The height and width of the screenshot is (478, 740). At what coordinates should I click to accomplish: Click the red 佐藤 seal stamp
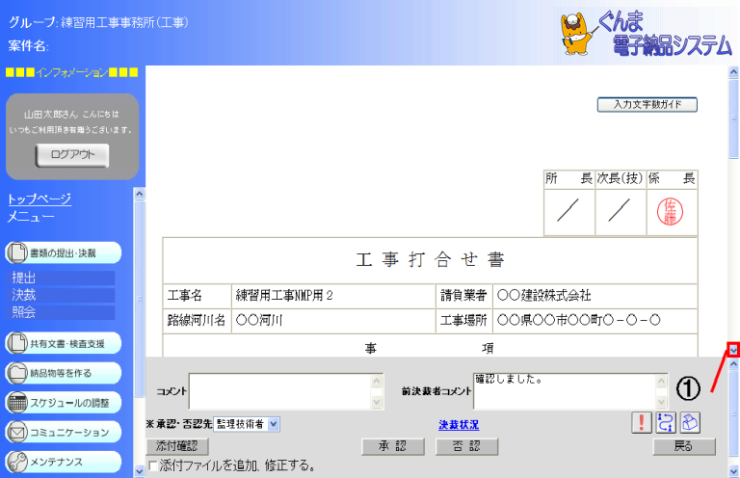tap(671, 211)
